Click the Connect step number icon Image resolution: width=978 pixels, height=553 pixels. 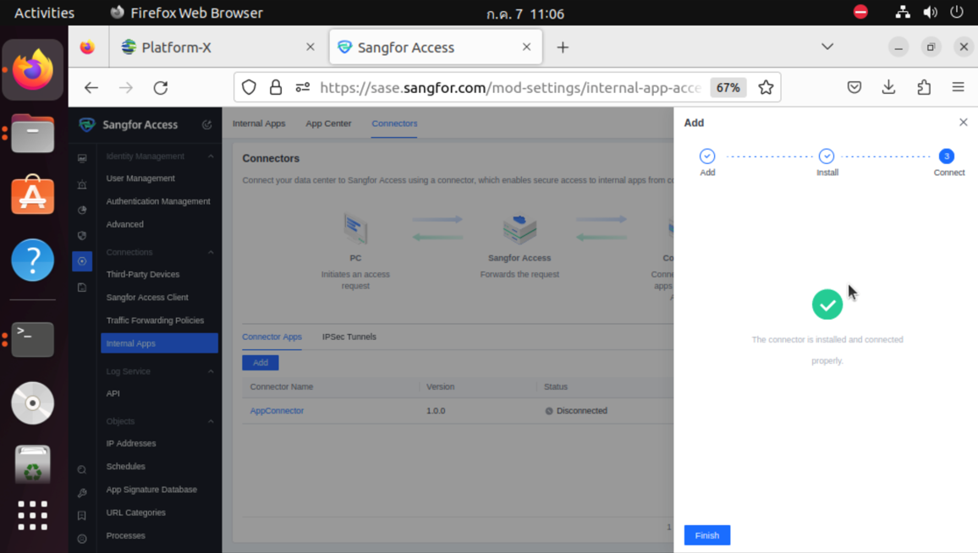point(946,156)
